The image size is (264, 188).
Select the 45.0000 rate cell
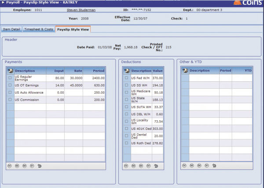pyautogui.click(x=73, y=85)
